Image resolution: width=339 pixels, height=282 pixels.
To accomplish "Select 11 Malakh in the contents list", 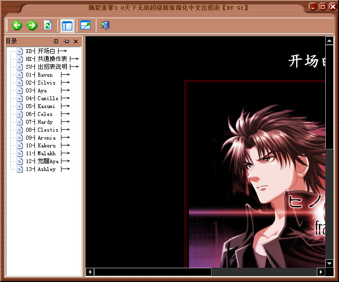I will click(x=48, y=153).
